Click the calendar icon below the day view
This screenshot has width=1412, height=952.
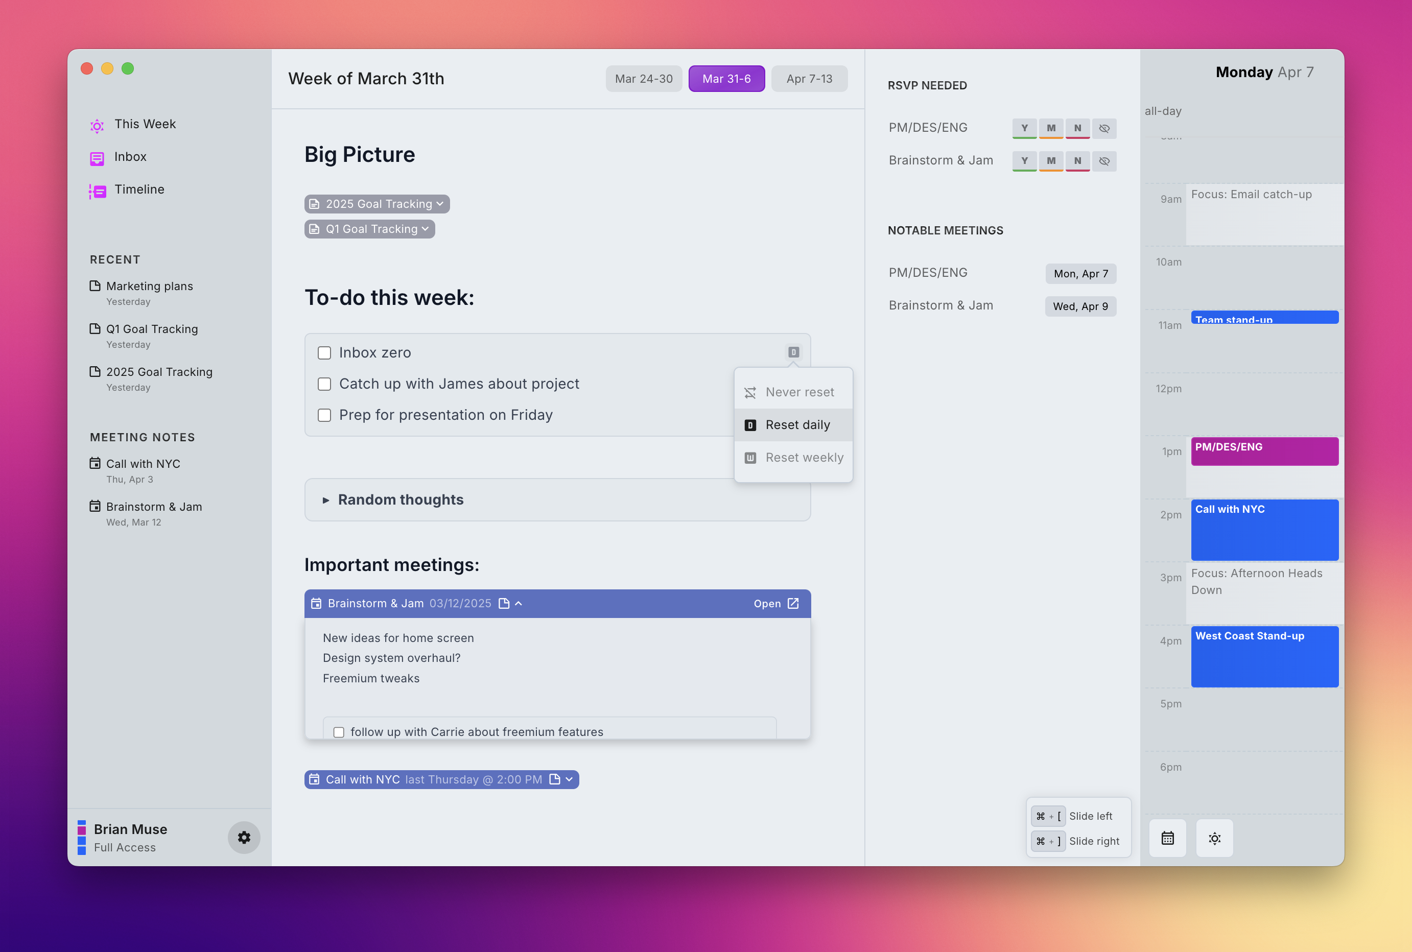[x=1167, y=839]
